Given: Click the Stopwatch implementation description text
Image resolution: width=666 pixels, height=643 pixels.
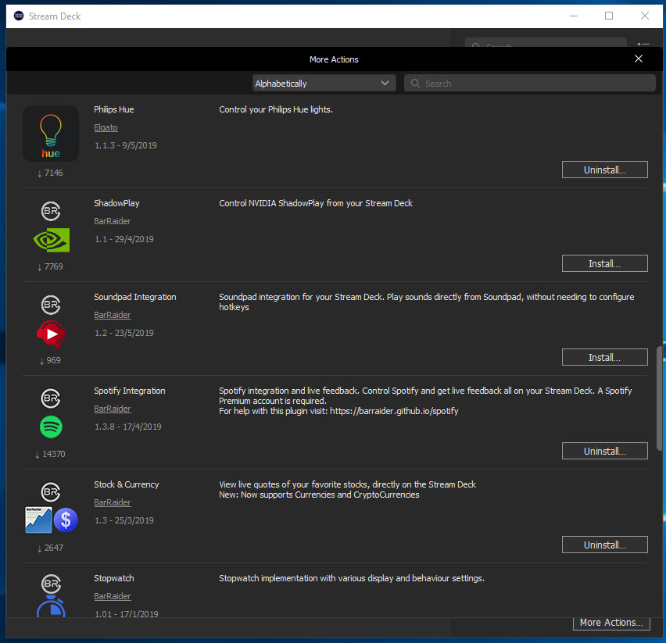Looking at the screenshot, I should tap(352, 578).
